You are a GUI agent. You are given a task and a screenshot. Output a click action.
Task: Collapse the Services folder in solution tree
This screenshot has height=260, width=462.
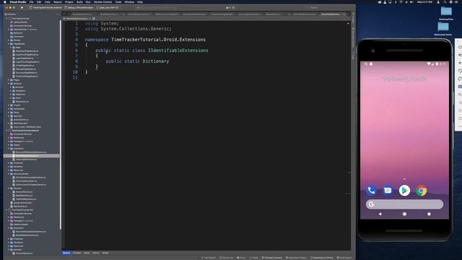click(x=9, y=84)
